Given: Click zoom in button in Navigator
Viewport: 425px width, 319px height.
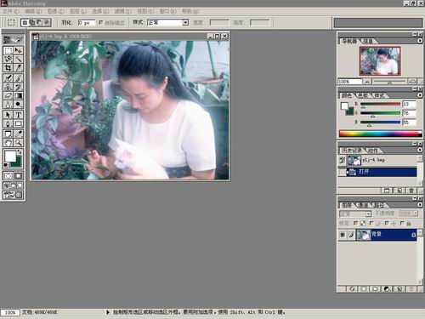Looking at the screenshot, I should point(412,82).
